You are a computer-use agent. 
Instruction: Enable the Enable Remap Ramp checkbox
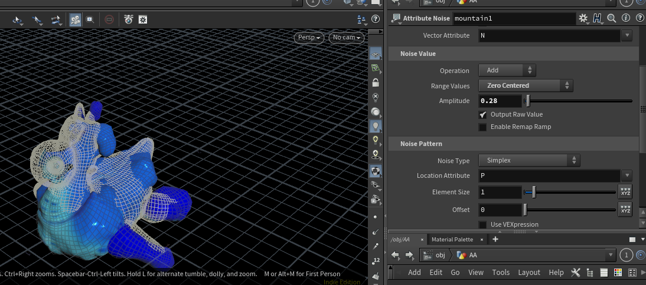pyautogui.click(x=482, y=127)
